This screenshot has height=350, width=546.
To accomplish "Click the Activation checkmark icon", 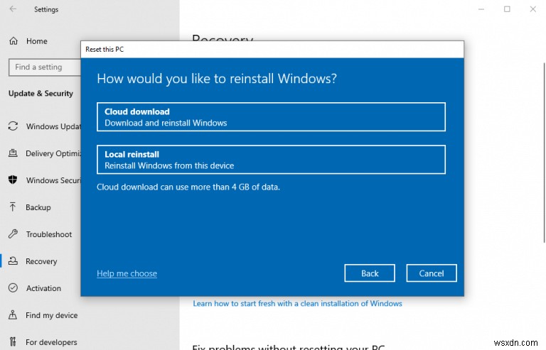I will click(13, 288).
